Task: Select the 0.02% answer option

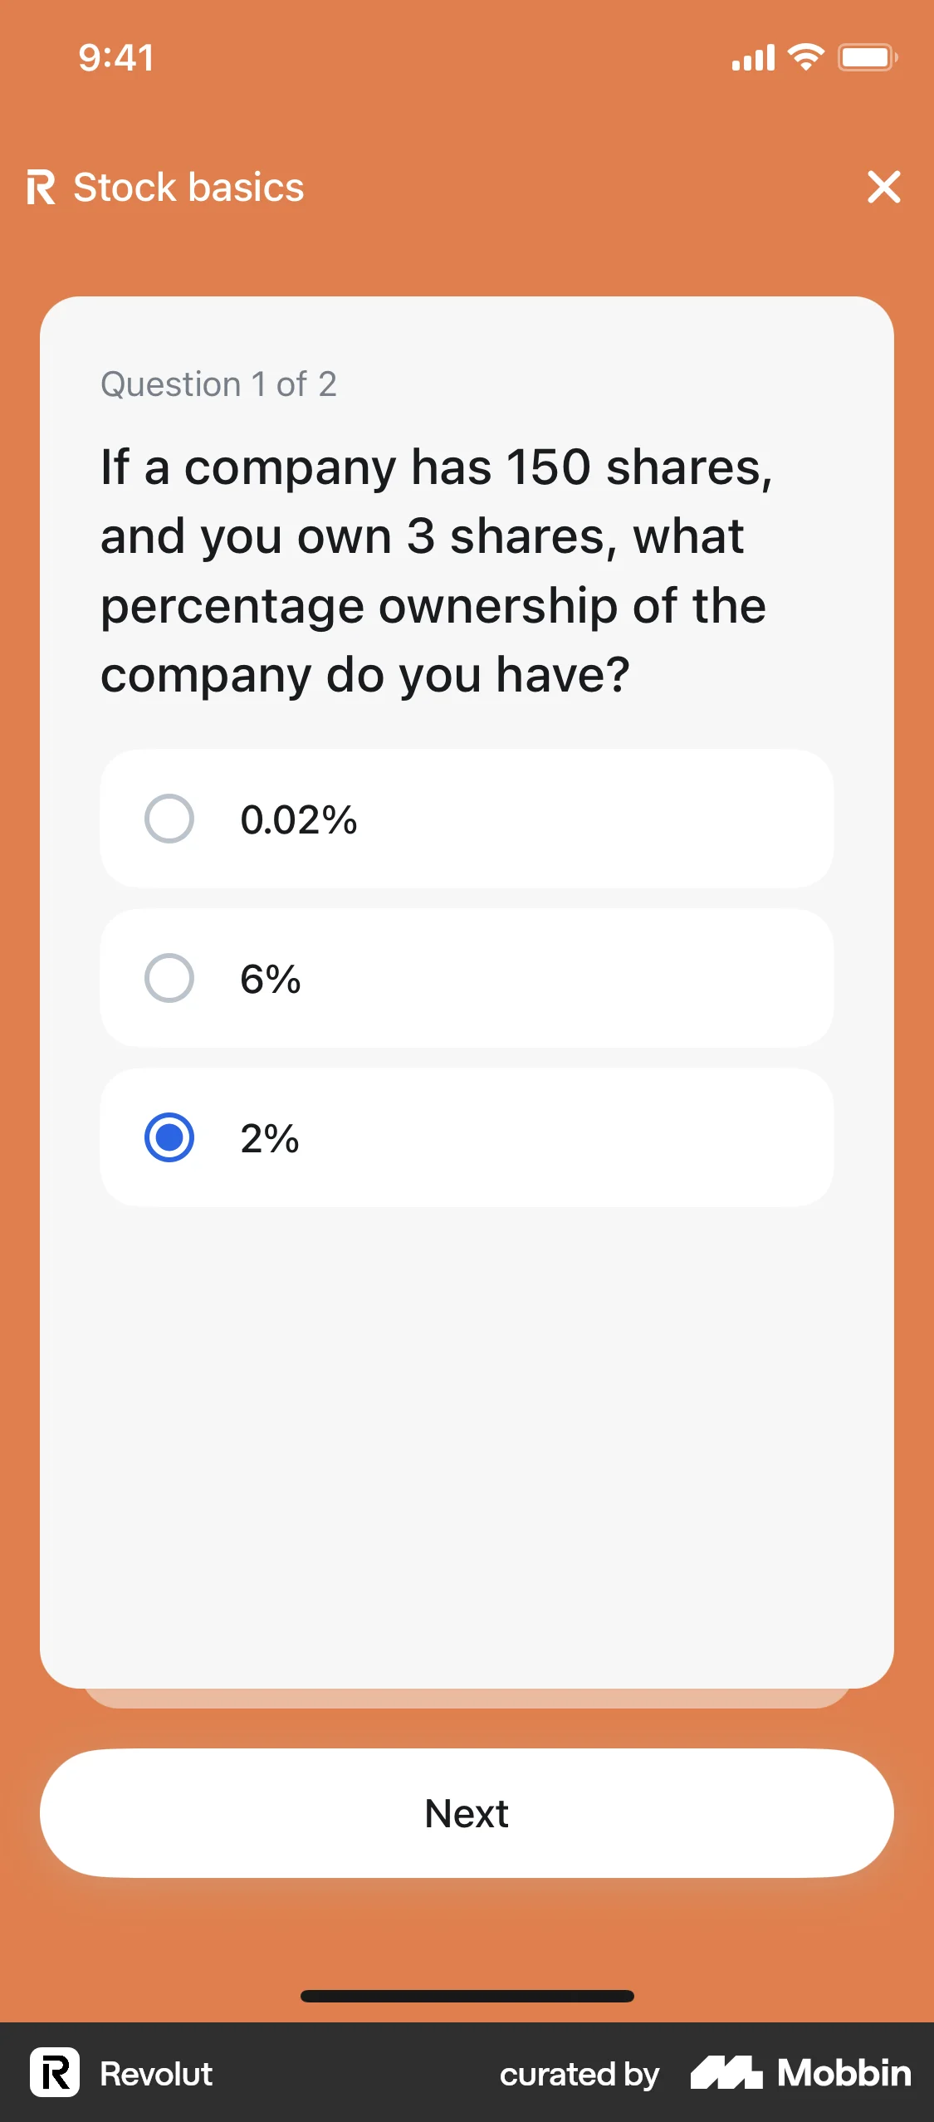Action: tap(169, 819)
